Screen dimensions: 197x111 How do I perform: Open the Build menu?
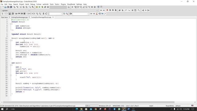[x=27, y=4]
